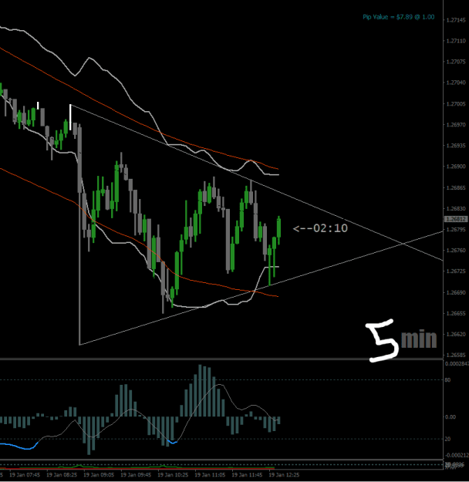Click price axis level 1.26935

click(455, 146)
